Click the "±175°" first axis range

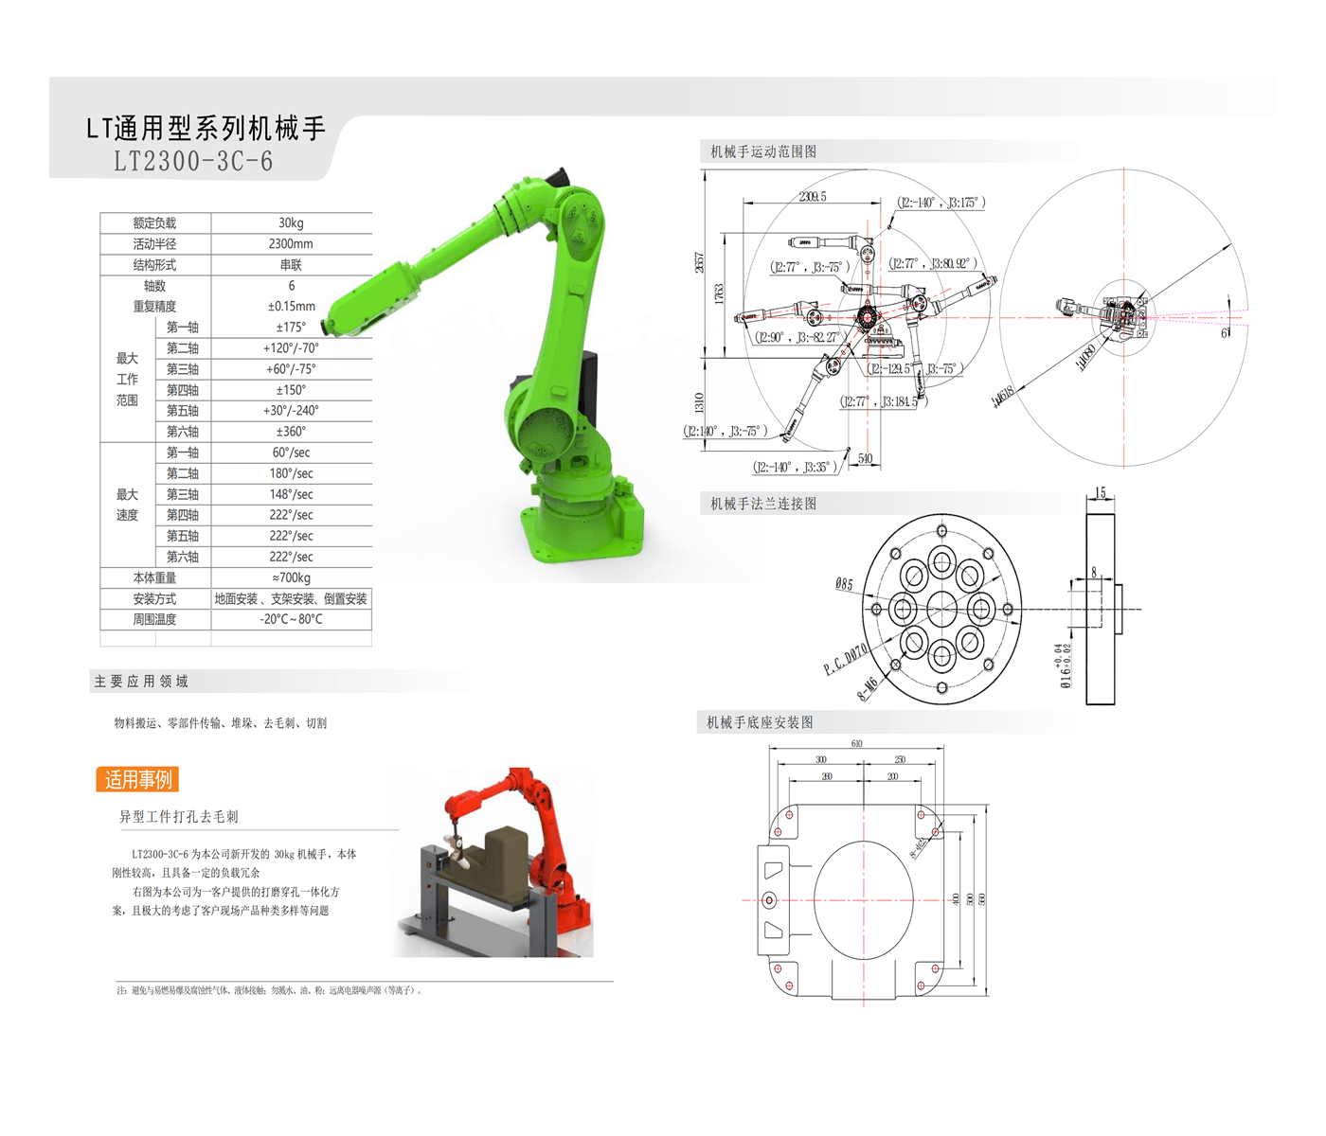point(291,328)
